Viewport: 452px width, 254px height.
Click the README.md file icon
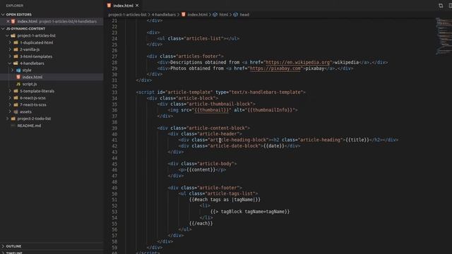pyautogui.click(x=13, y=126)
